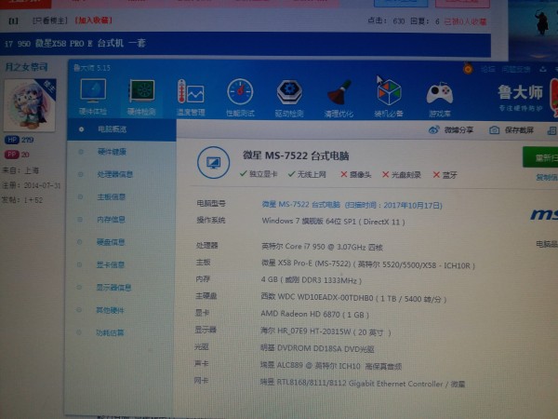Click the 独立显卡 feature checkmark label

point(259,174)
